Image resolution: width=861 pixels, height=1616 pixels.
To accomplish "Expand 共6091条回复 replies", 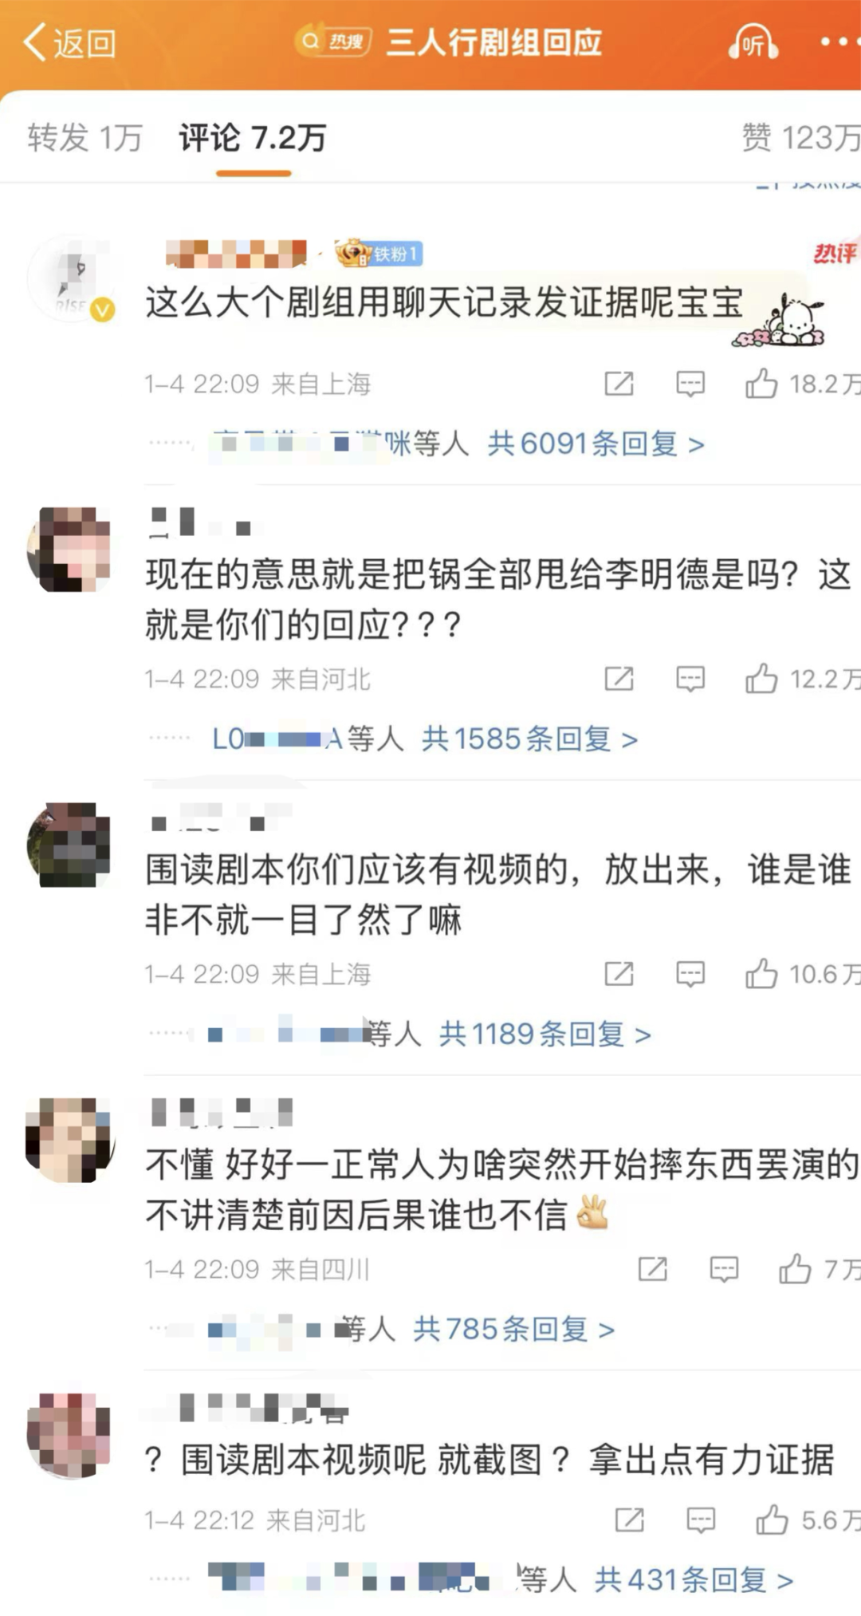I will 596,443.
